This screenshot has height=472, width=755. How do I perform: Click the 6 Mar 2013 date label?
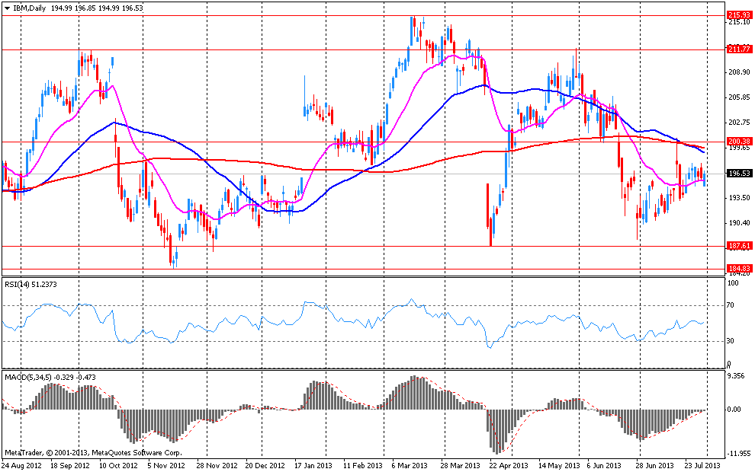pyautogui.click(x=410, y=466)
